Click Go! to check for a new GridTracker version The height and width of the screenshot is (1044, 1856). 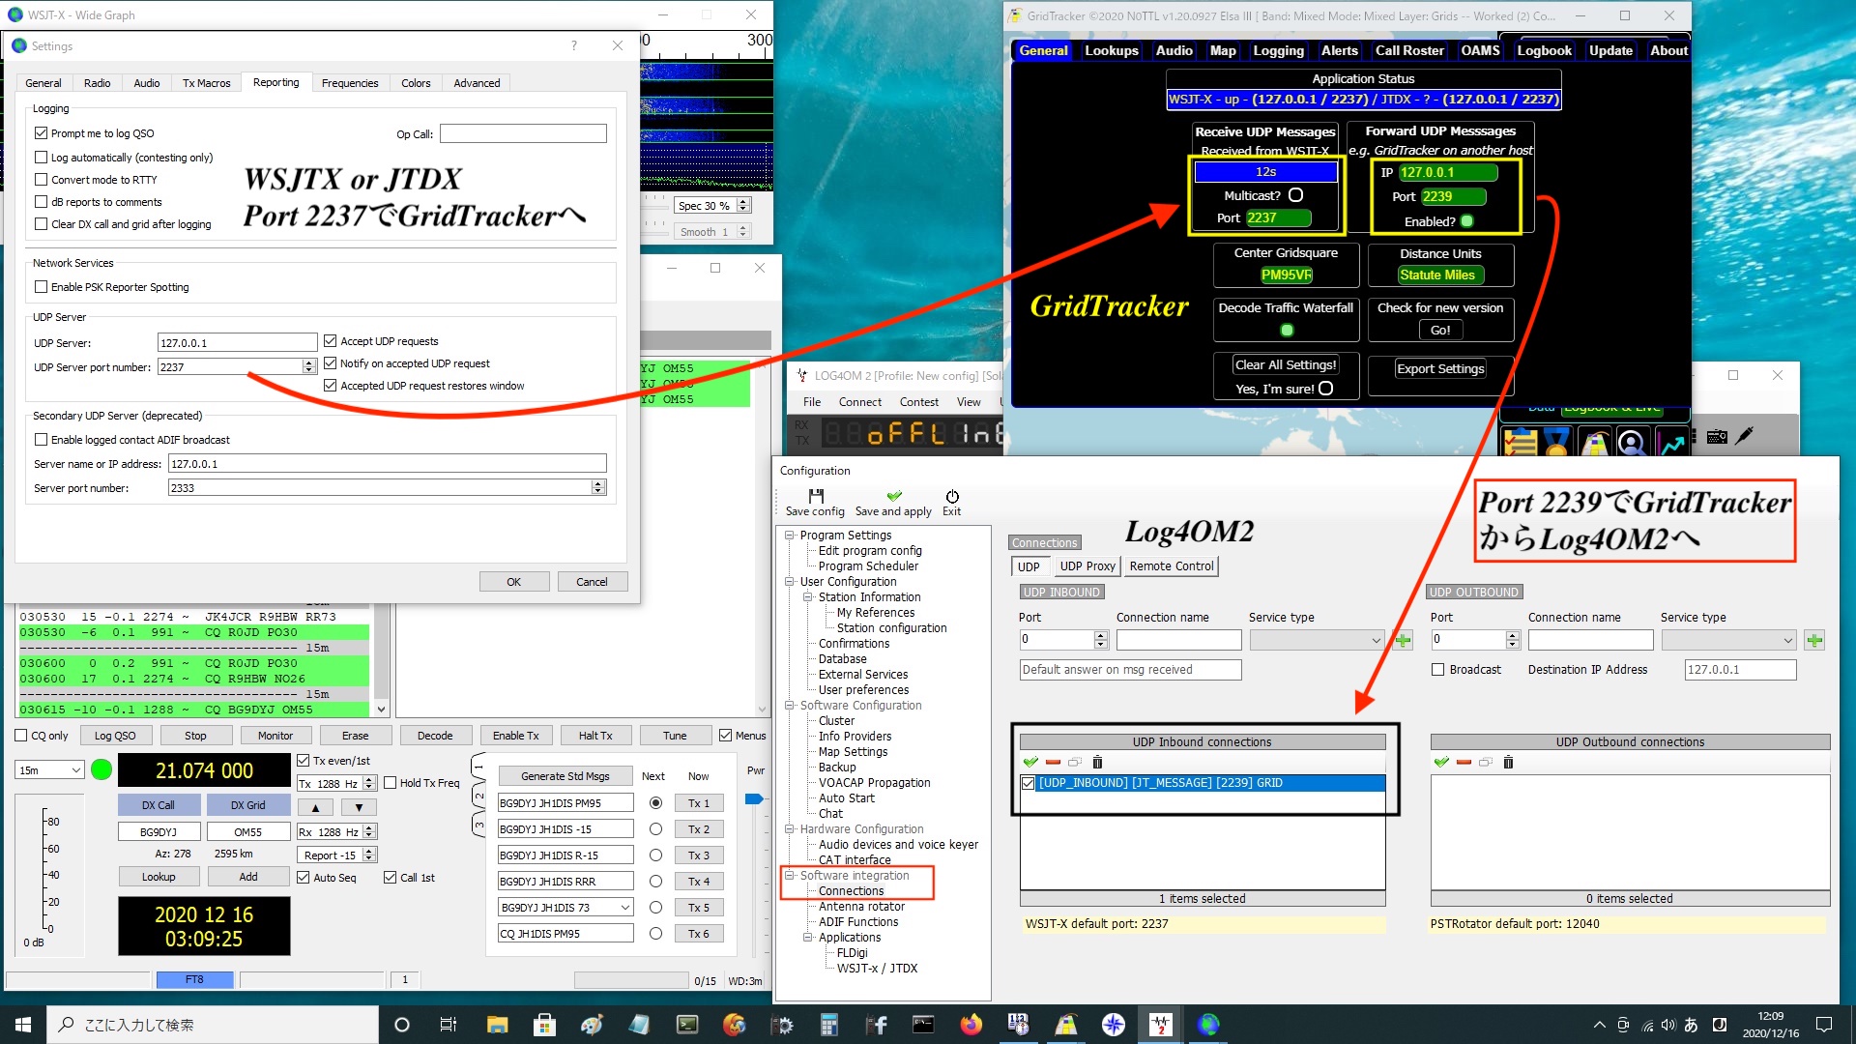pyautogui.click(x=1439, y=330)
